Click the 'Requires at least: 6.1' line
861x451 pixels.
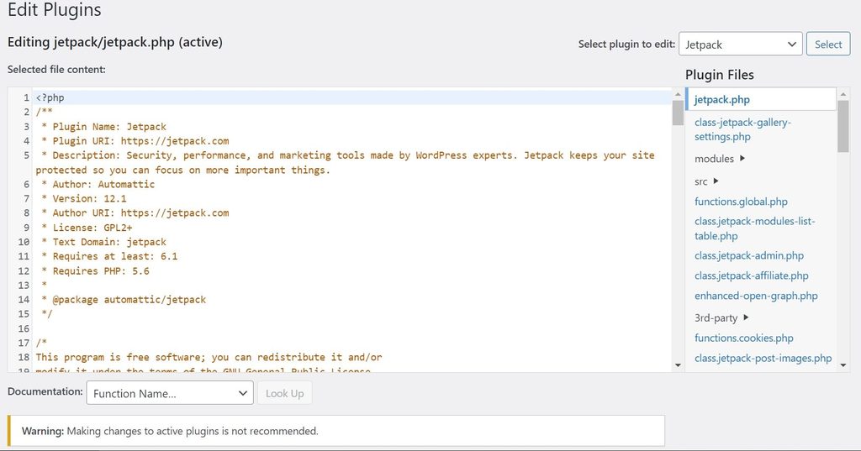pos(109,256)
